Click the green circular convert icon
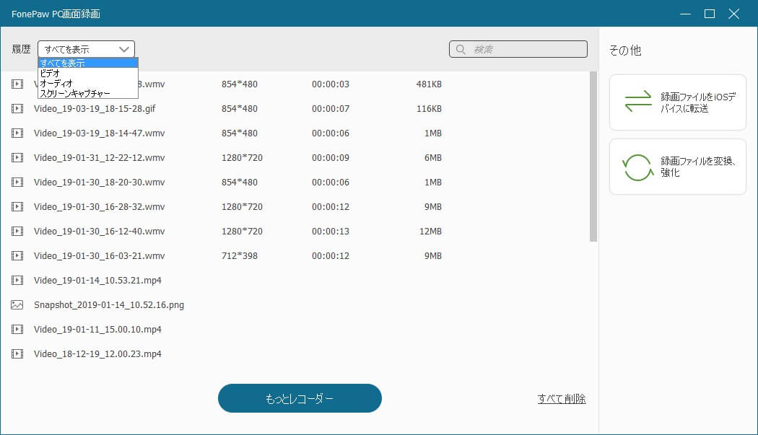The height and width of the screenshot is (435, 758). (637, 167)
